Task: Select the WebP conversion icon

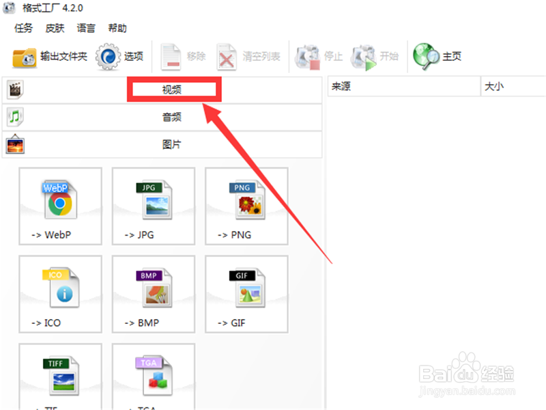Action: point(60,200)
